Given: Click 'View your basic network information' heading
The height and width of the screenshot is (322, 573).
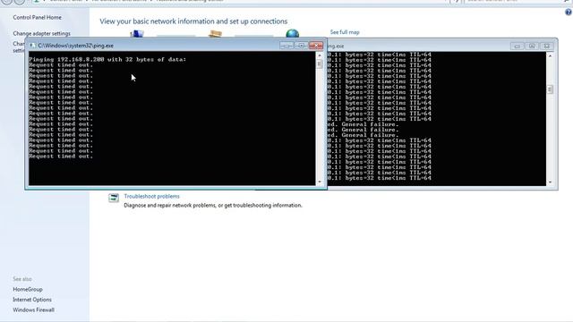Looking at the screenshot, I should point(193,21).
